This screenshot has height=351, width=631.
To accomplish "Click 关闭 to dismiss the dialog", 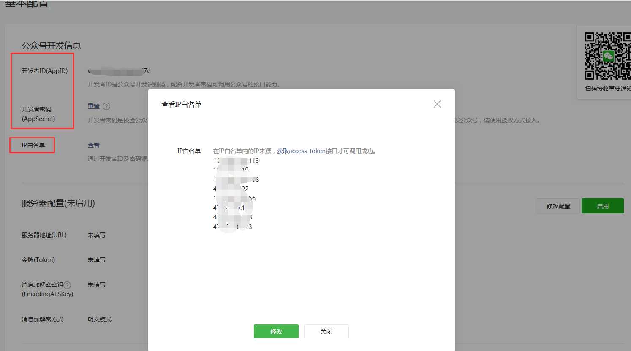I will click(x=326, y=331).
